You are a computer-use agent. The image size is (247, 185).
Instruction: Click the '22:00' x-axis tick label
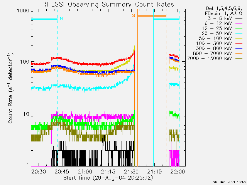point(178,172)
